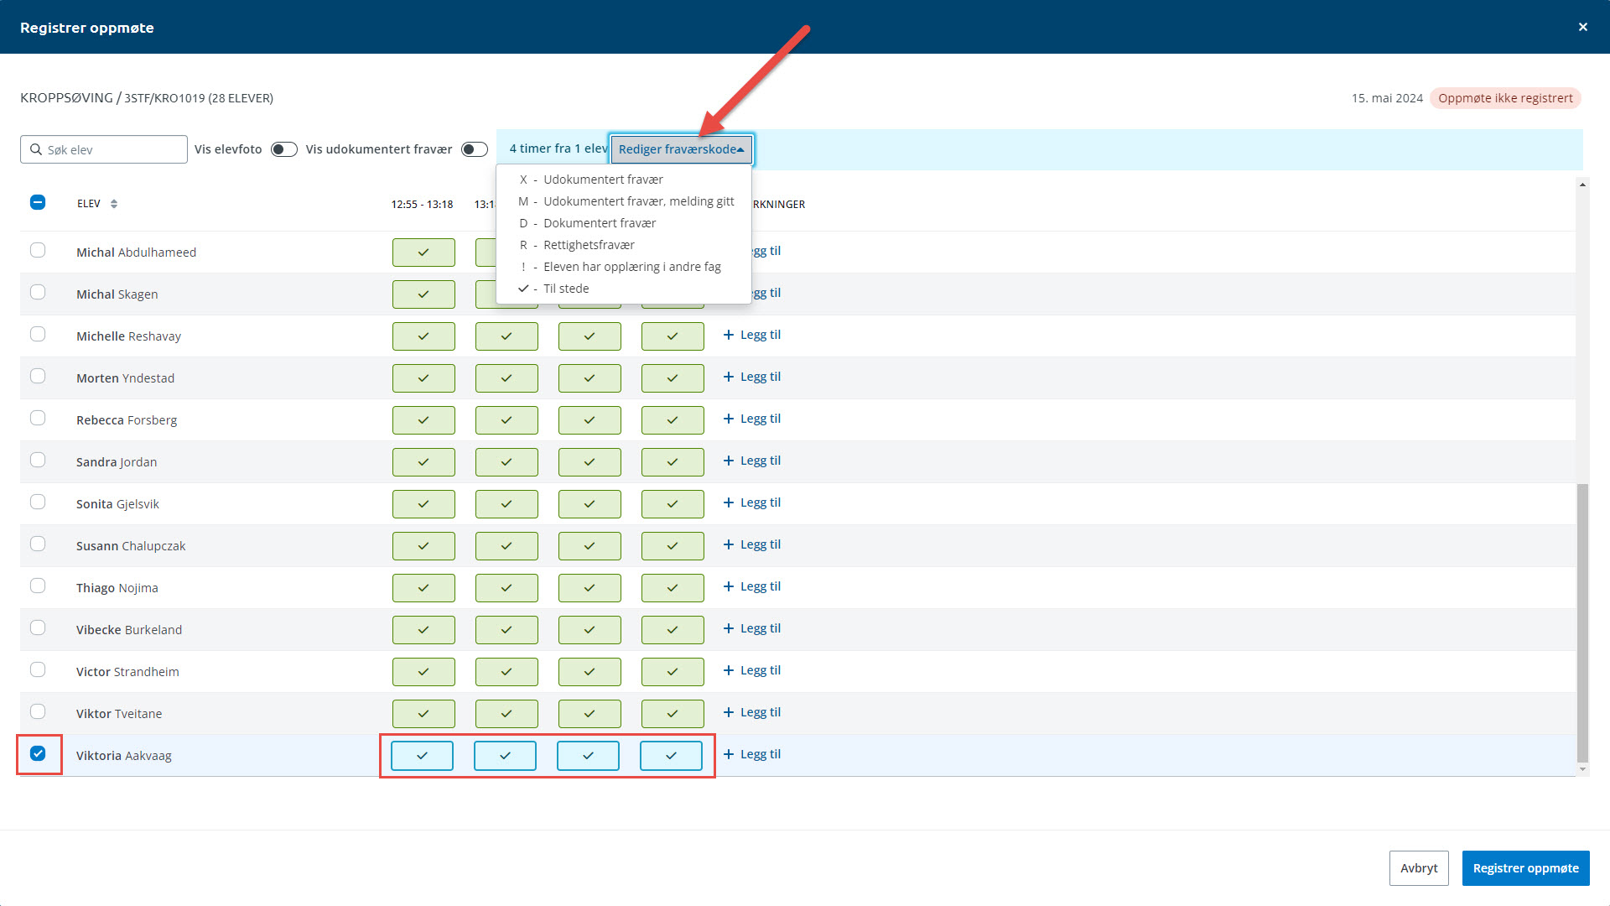The image size is (1610, 906).
Task: Check Michelle Reshavay checkbox
Action: click(38, 334)
